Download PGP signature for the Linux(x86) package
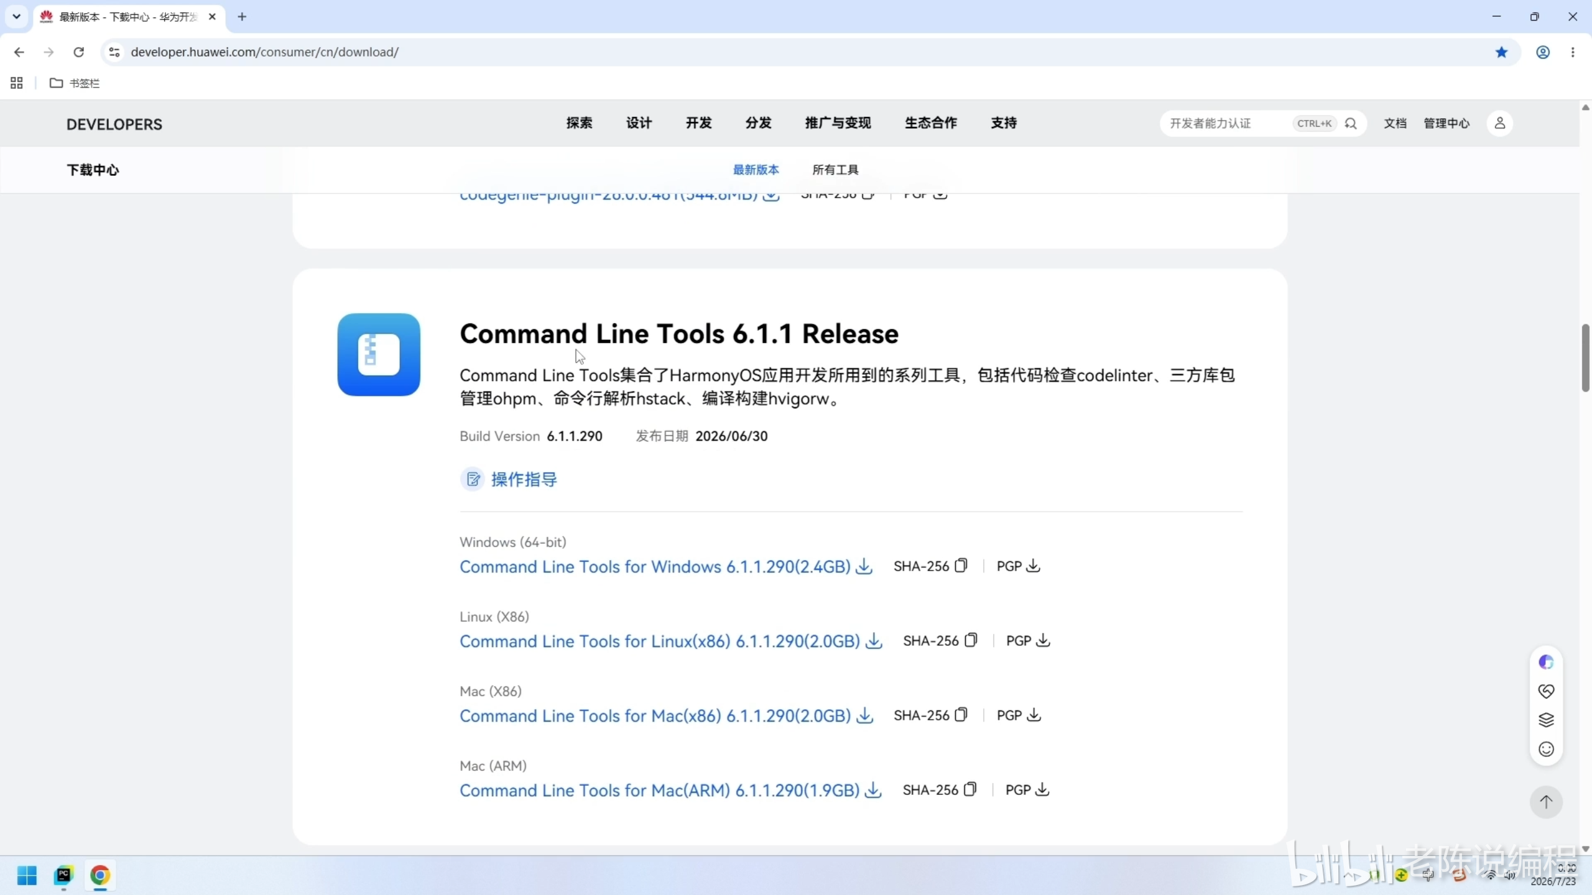The height and width of the screenshot is (895, 1592). [x=1043, y=640]
